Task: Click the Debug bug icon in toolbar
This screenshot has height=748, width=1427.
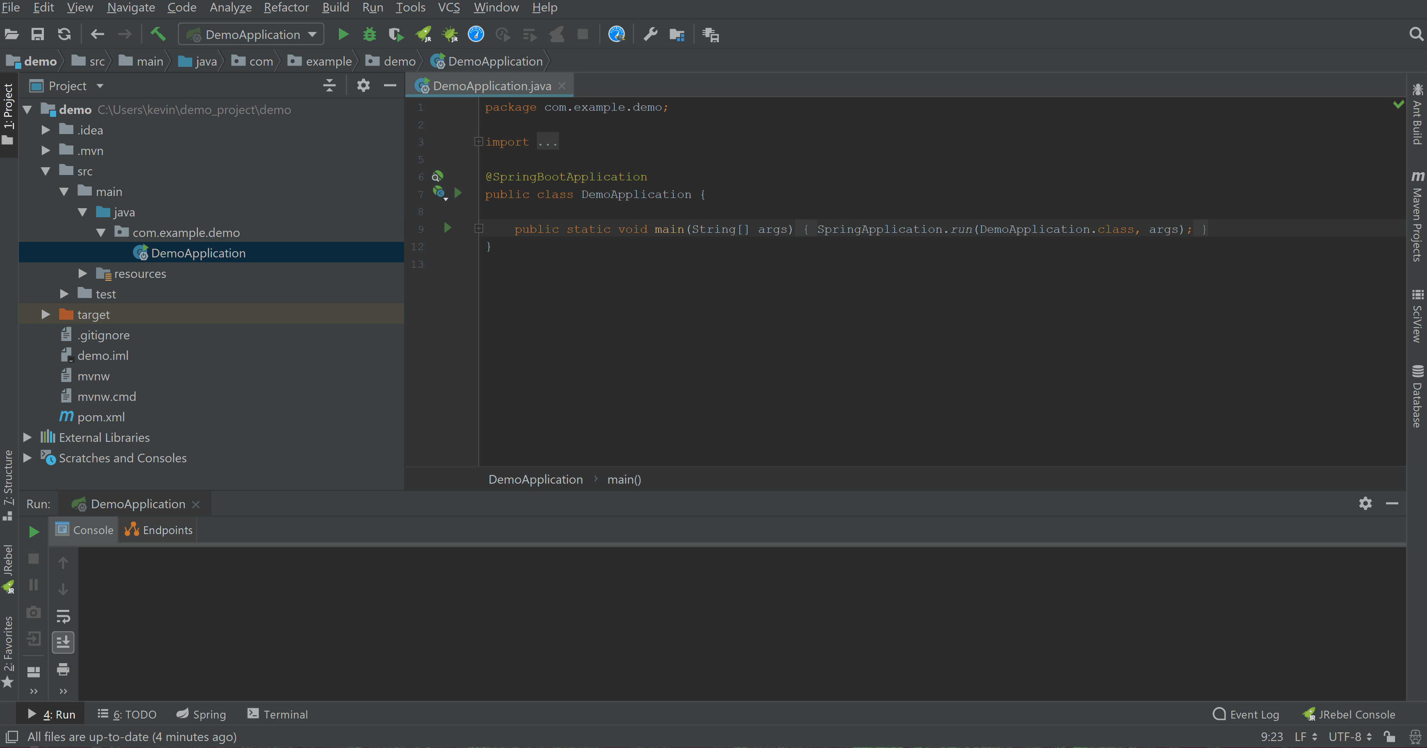Action: click(x=369, y=34)
